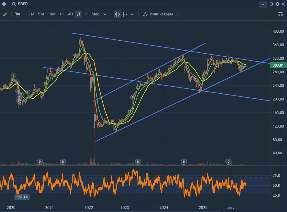Select the 1М timeframe
Screen dimensions: 287x212
click(x=31, y=14)
